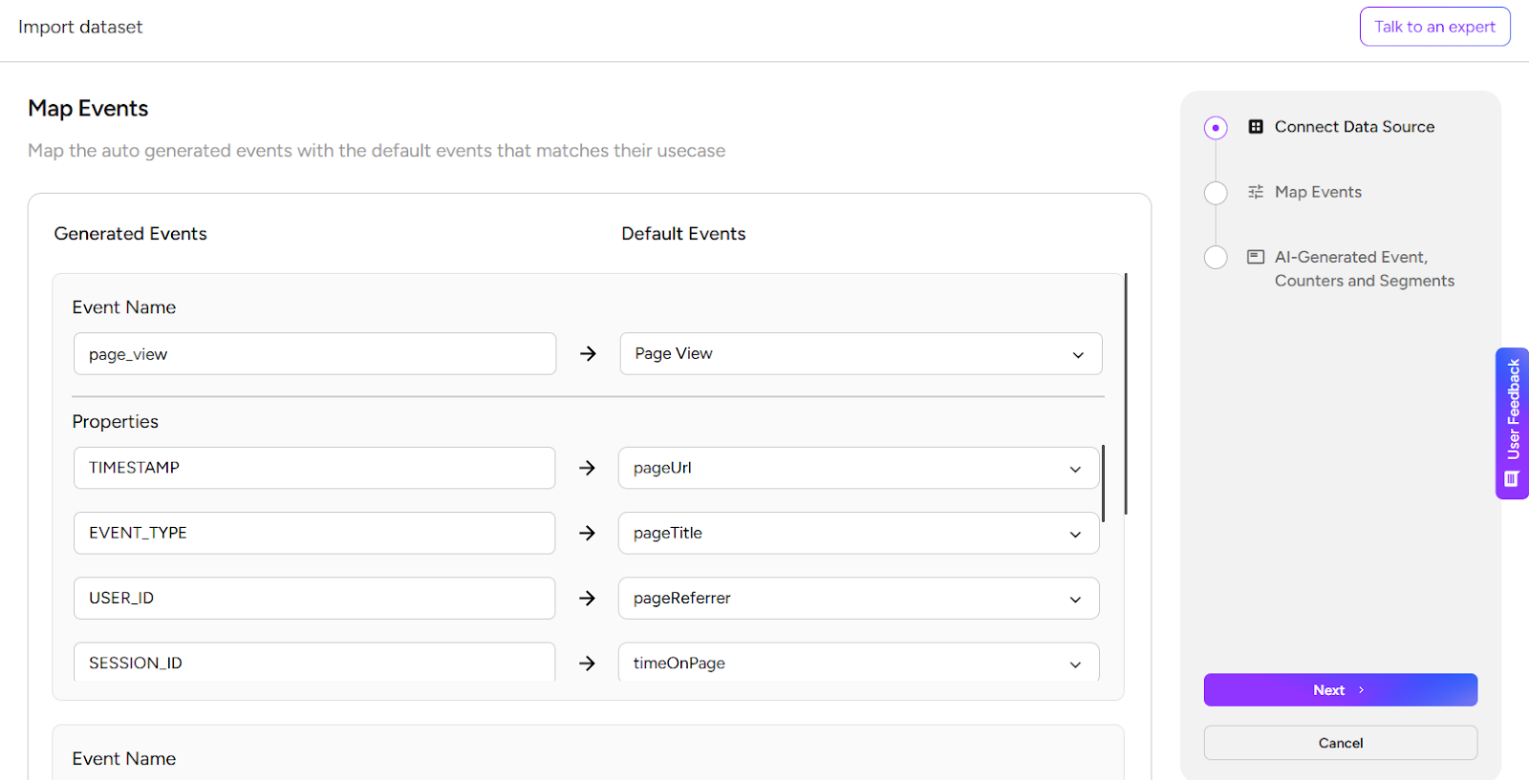
Task: Click the arrow icon next to EVENT_TYPE
Action: click(x=587, y=533)
